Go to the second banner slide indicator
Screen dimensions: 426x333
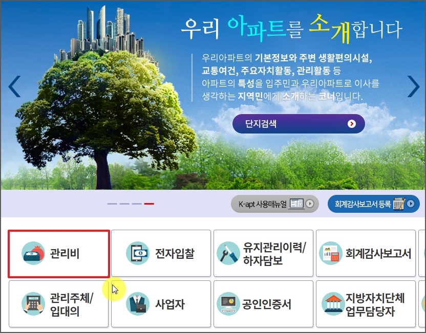pos(124,204)
